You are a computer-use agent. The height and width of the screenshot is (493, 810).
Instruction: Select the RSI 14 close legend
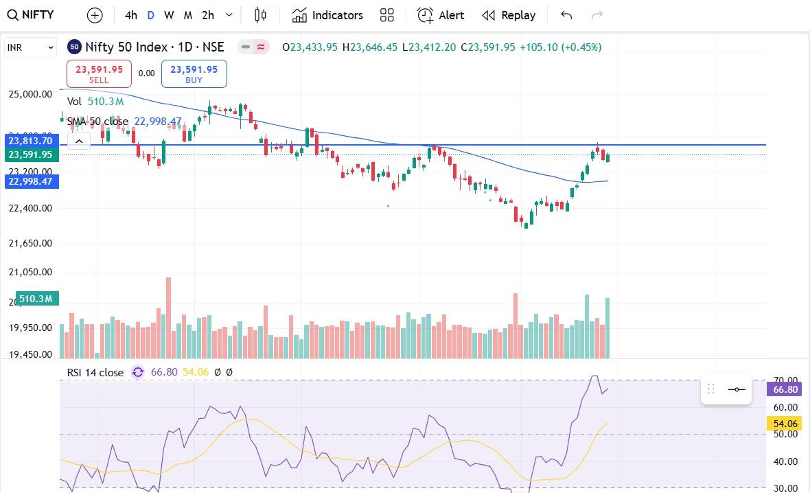point(95,372)
